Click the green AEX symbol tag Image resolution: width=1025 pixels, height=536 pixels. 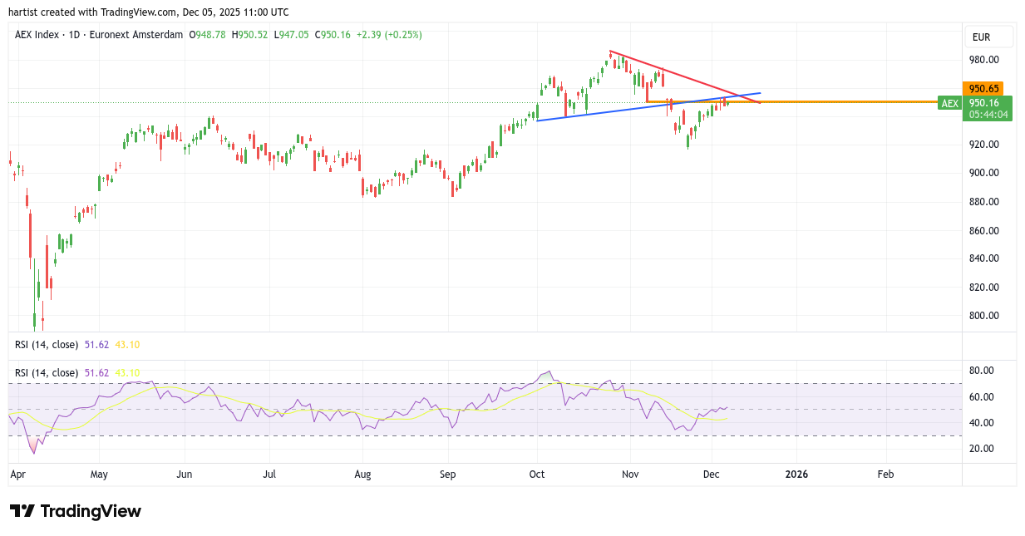(949, 103)
